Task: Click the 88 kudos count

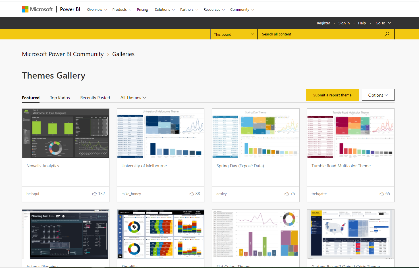Action: point(198,194)
